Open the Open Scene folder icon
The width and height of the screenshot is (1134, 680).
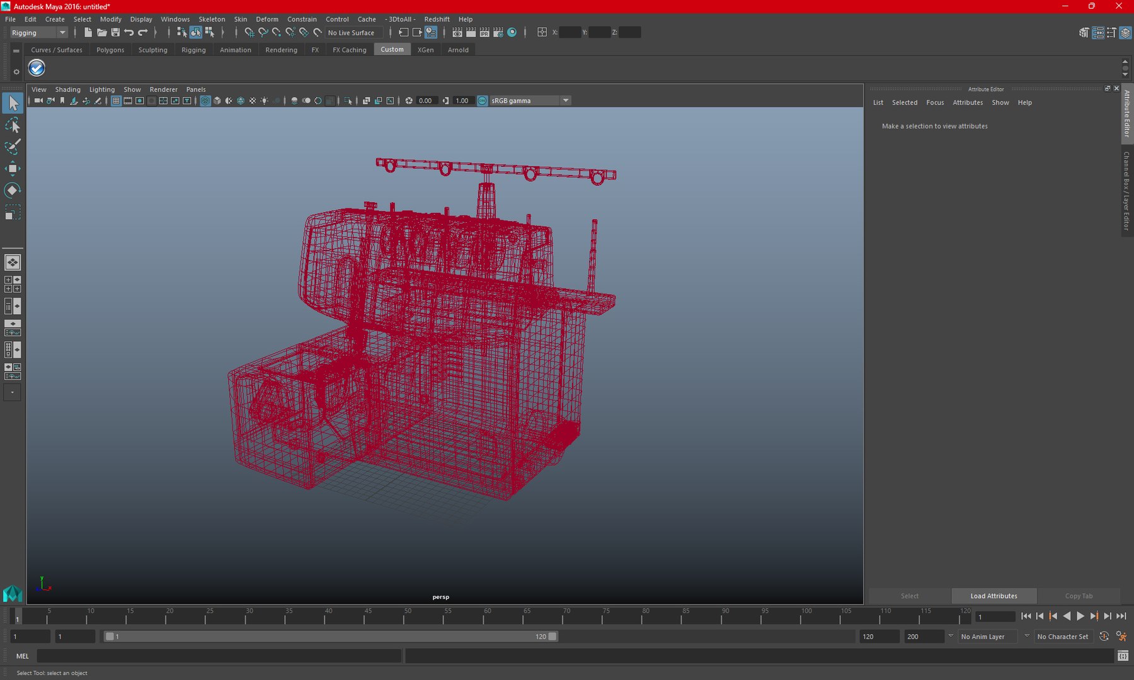[x=101, y=32]
